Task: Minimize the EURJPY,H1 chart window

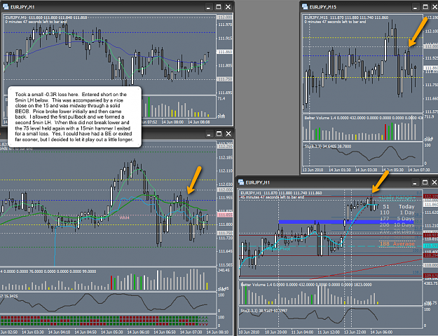Action: tap(415, 182)
